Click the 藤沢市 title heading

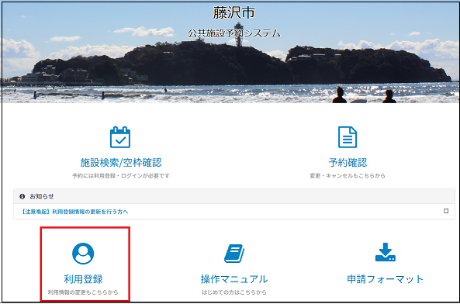234,12
